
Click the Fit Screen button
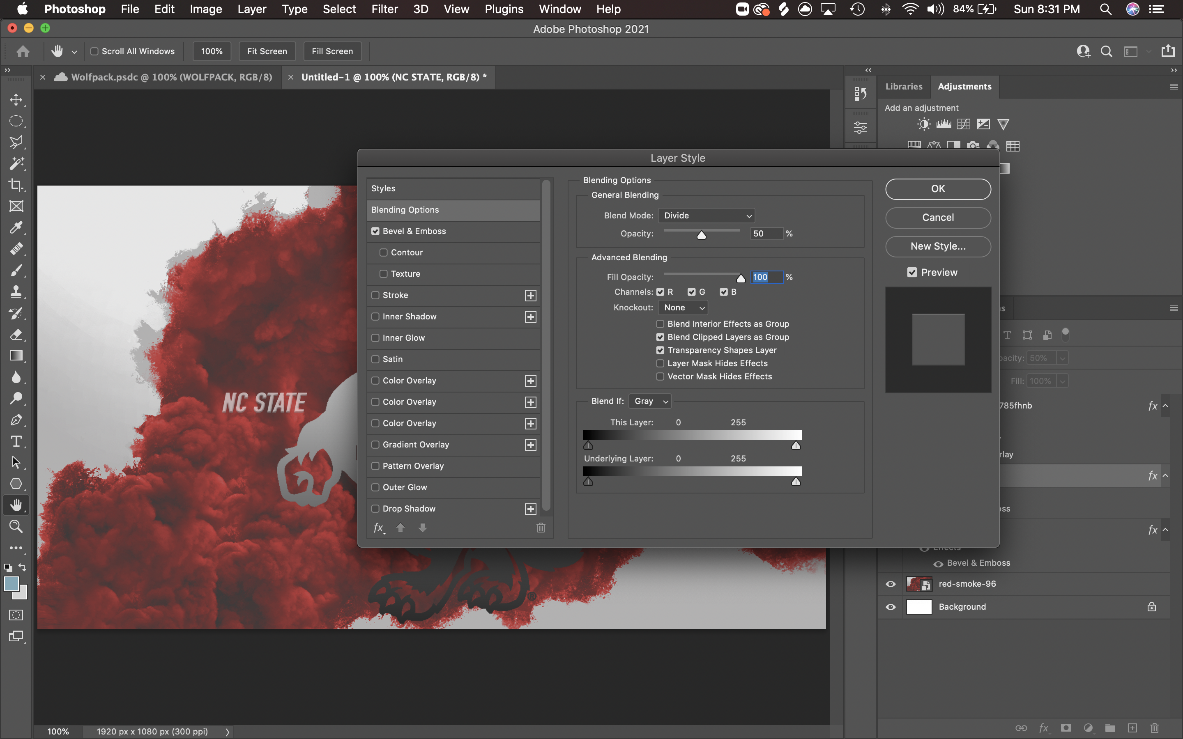267,51
